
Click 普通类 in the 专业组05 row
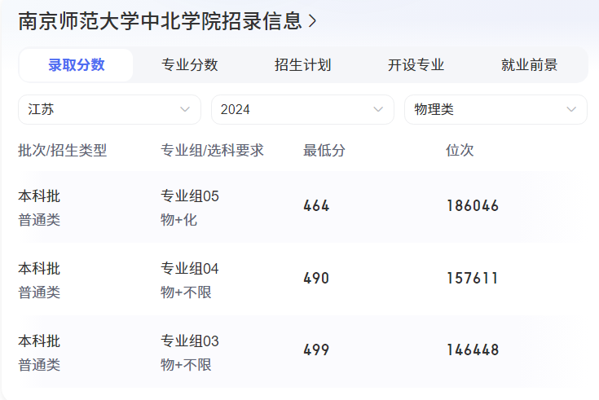point(39,220)
